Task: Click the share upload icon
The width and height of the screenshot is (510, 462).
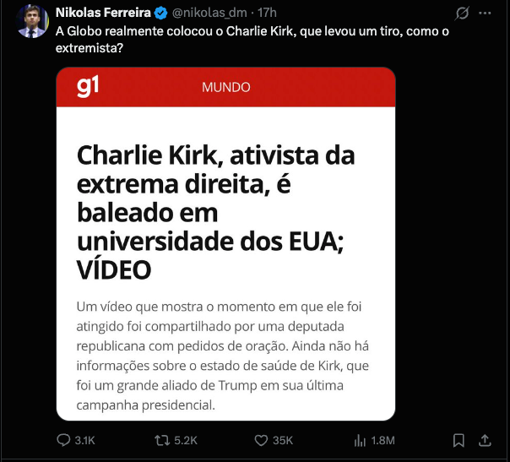Action: [485, 440]
